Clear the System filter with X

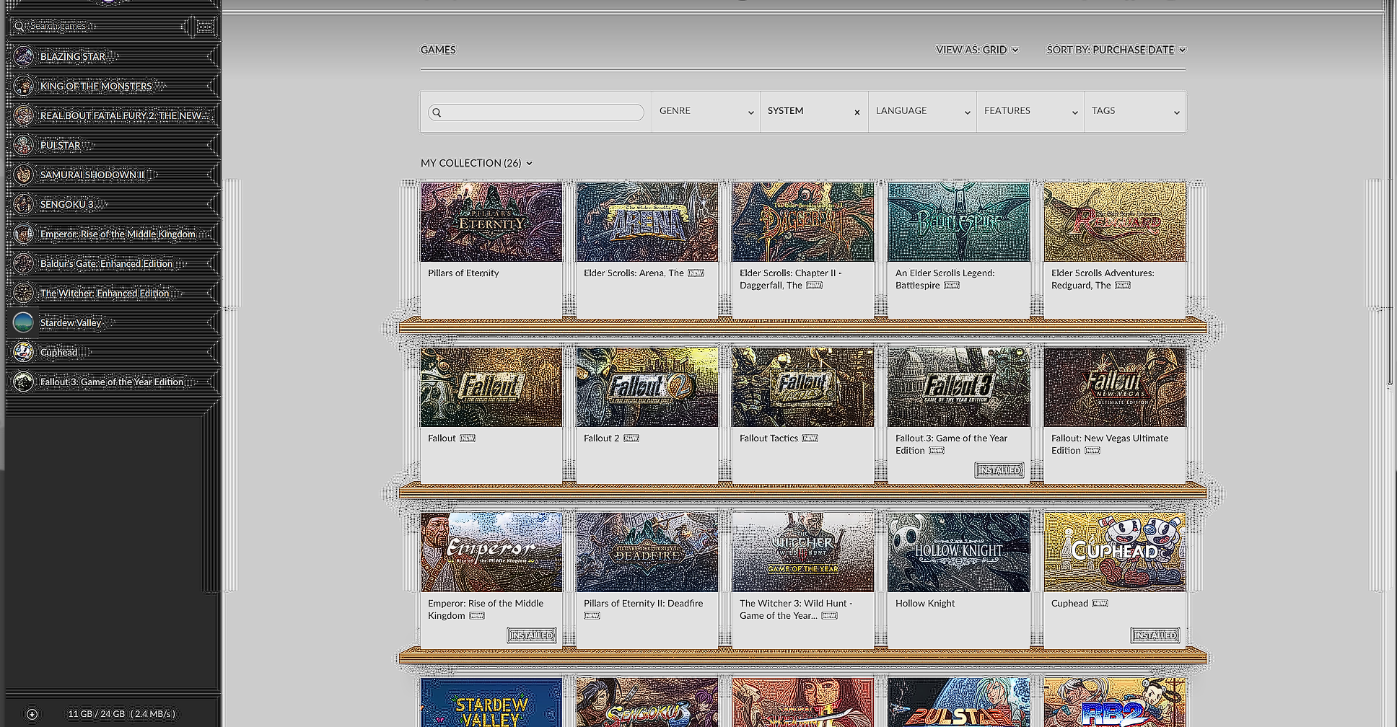[857, 112]
